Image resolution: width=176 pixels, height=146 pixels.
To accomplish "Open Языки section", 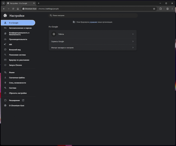I will [18, 72].
